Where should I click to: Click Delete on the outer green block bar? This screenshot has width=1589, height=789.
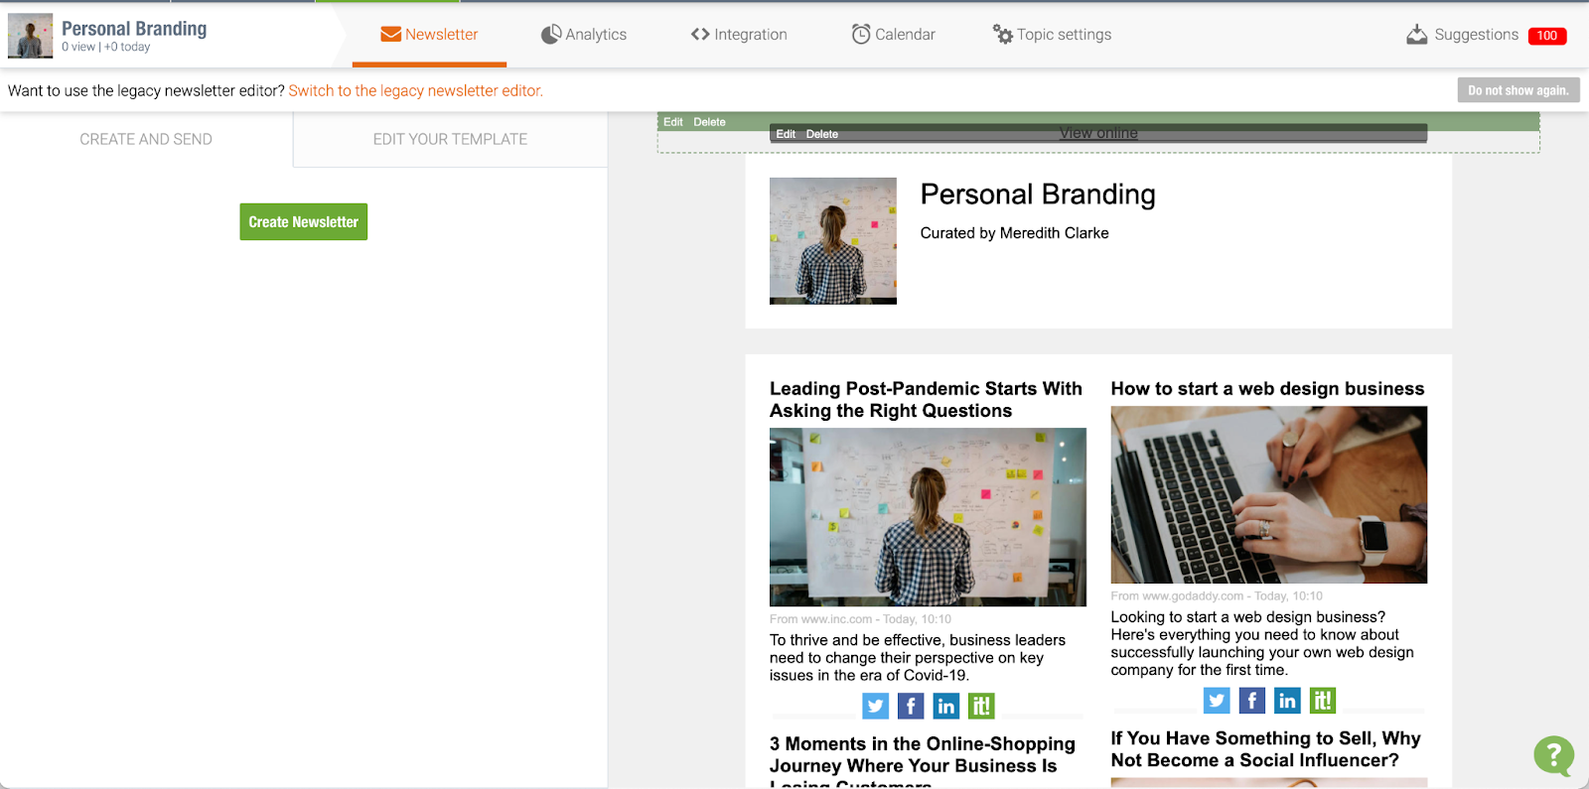point(709,122)
